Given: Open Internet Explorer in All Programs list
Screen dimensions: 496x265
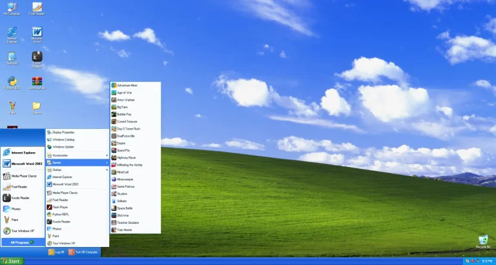Looking at the screenshot, I should tap(77, 177).
